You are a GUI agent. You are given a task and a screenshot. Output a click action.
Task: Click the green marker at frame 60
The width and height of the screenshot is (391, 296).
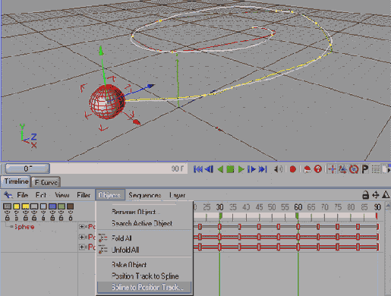point(297,216)
